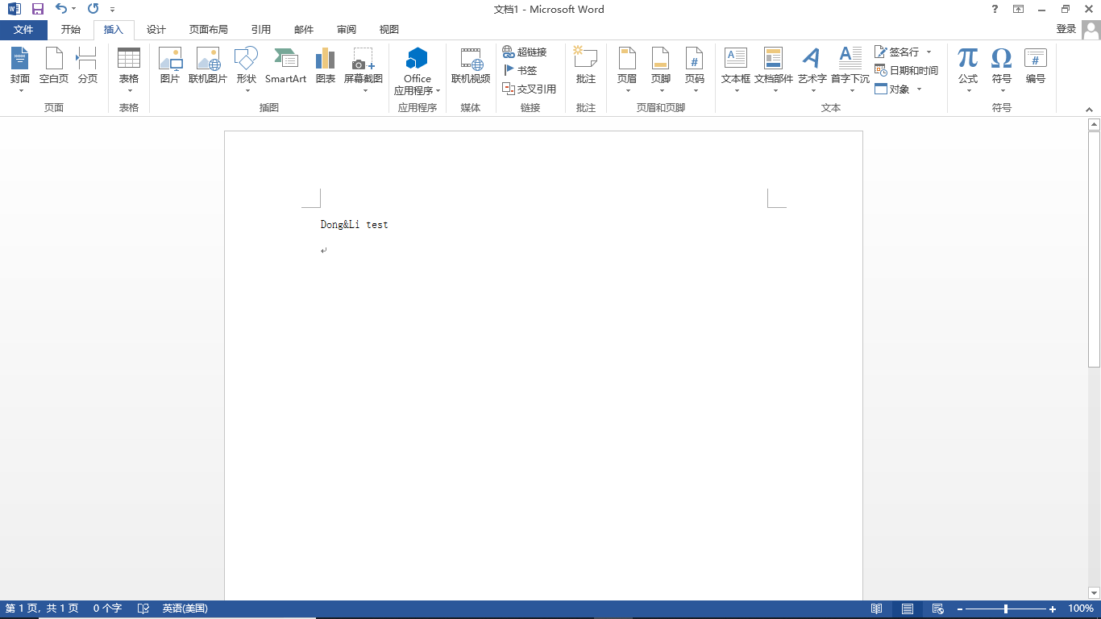Image resolution: width=1101 pixels, height=619 pixels.
Task: Click in the text 'Dong&Li test'
Action: click(354, 225)
